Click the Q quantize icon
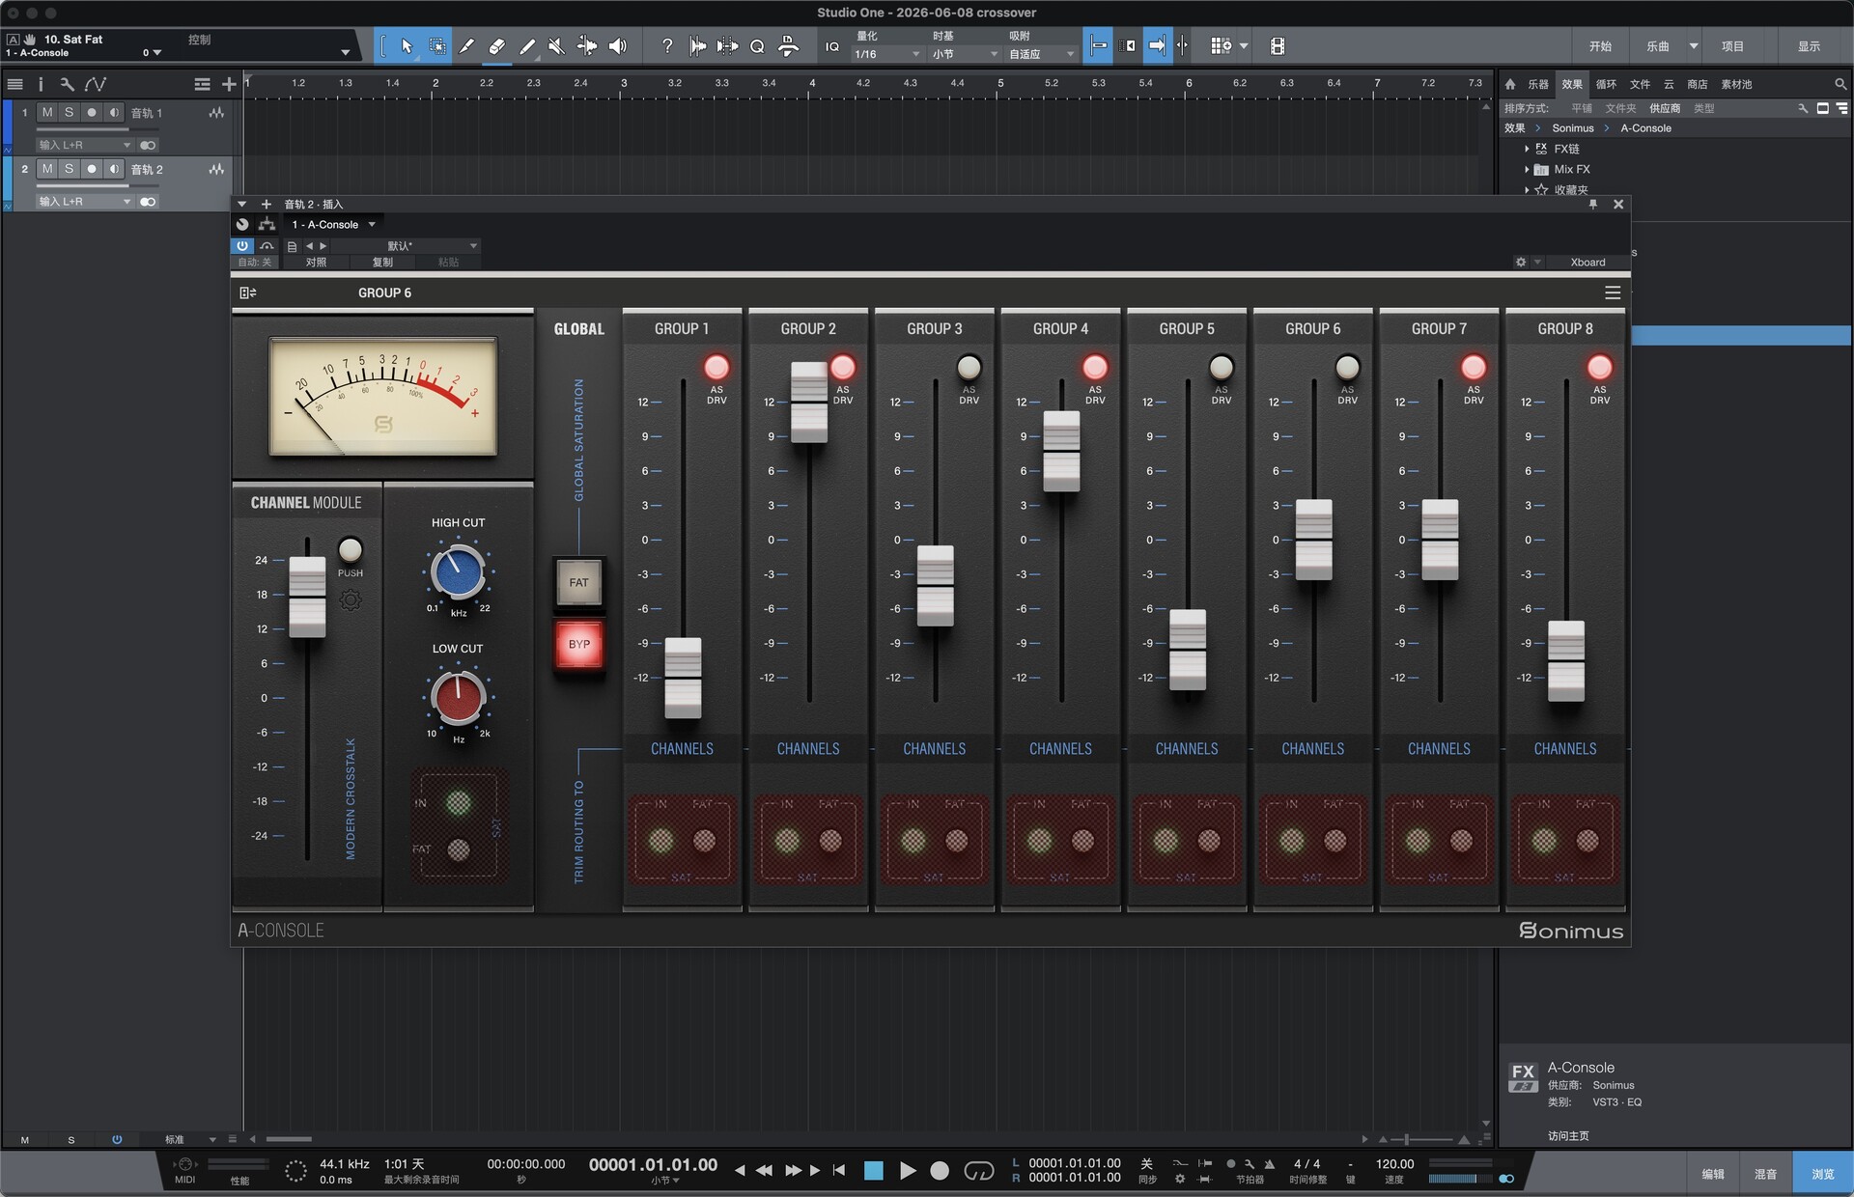 coord(757,46)
